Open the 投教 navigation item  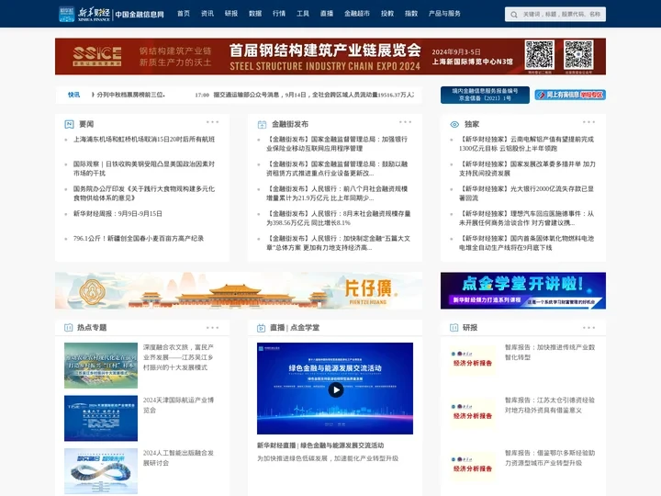pos(387,14)
